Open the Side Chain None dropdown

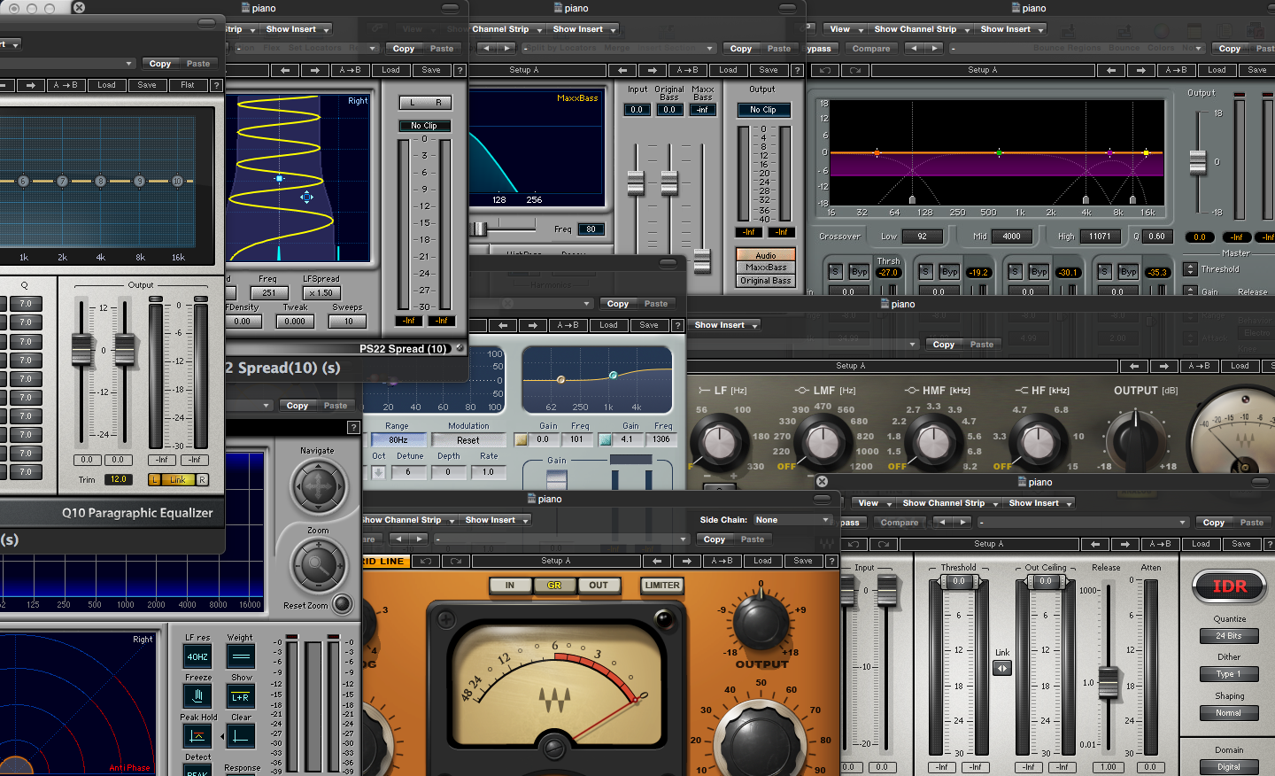click(x=792, y=520)
